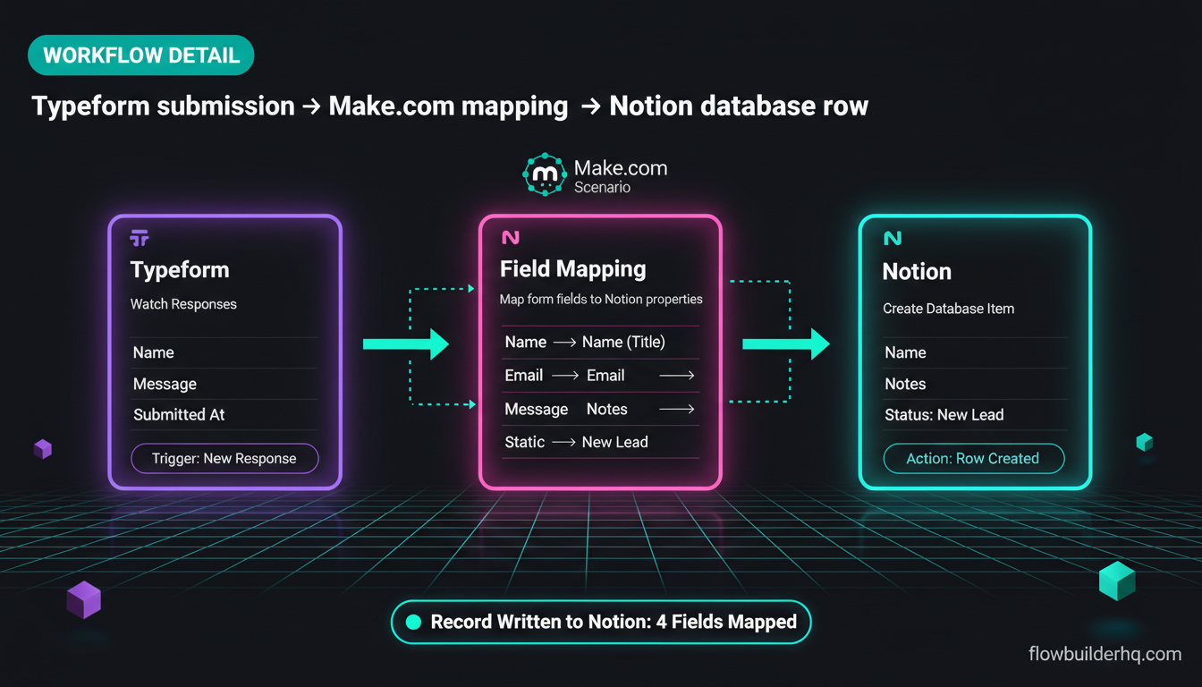The image size is (1202, 687).
Task: Select the Message Notes mapping row
Action: (600, 409)
